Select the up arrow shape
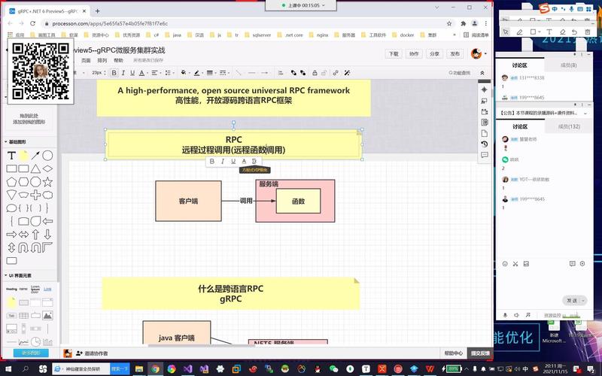 point(35,234)
